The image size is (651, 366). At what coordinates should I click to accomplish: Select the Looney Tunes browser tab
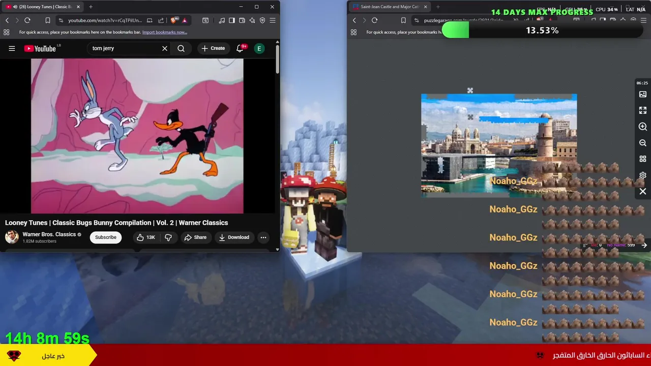tap(42, 7)
